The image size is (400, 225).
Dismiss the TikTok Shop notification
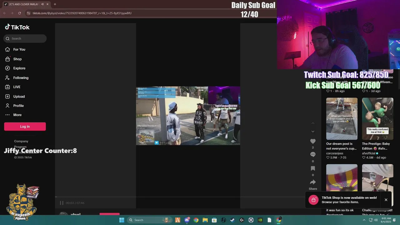(x=386, y=200)
